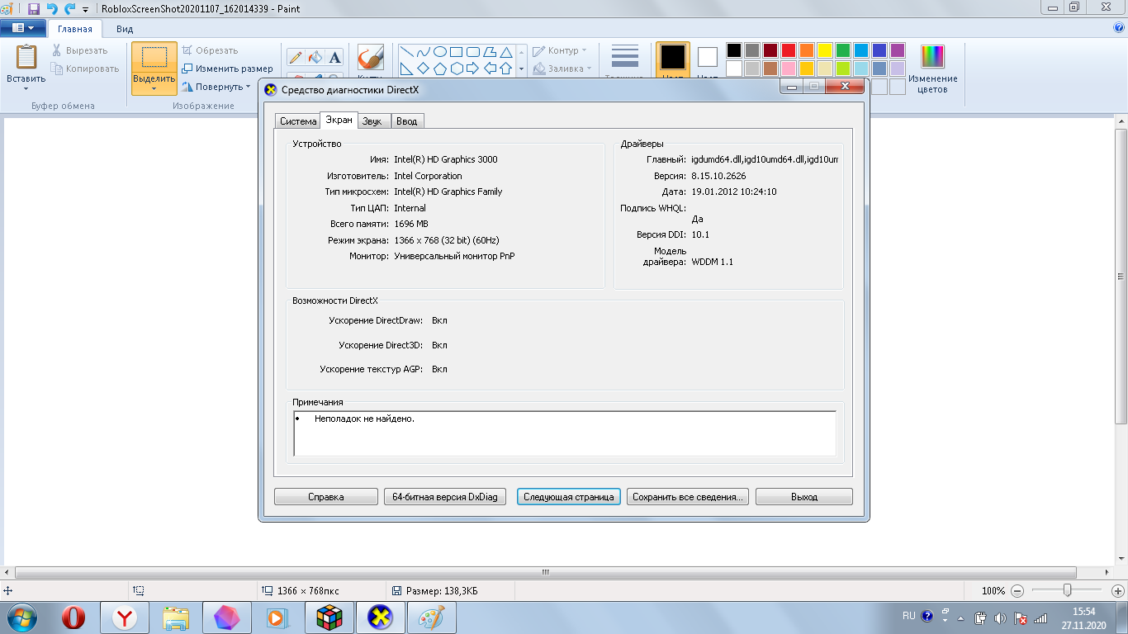This screenshot has height=634, width=1128.
Task: Select the Fill bucket tool in Paint
Action: point(315,58)
